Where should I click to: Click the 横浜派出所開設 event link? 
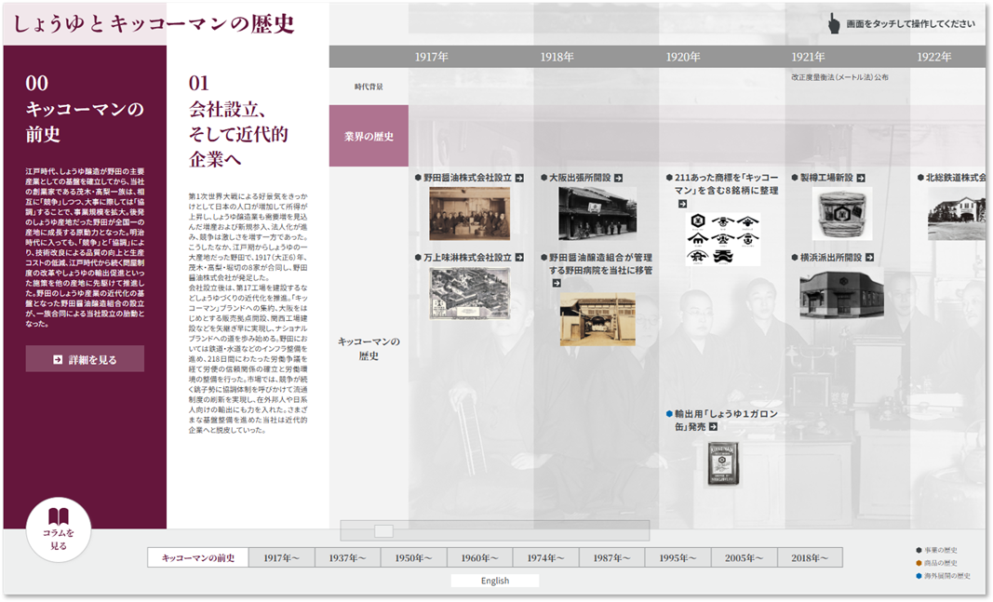pyautogui.click(x=831, y=258)
